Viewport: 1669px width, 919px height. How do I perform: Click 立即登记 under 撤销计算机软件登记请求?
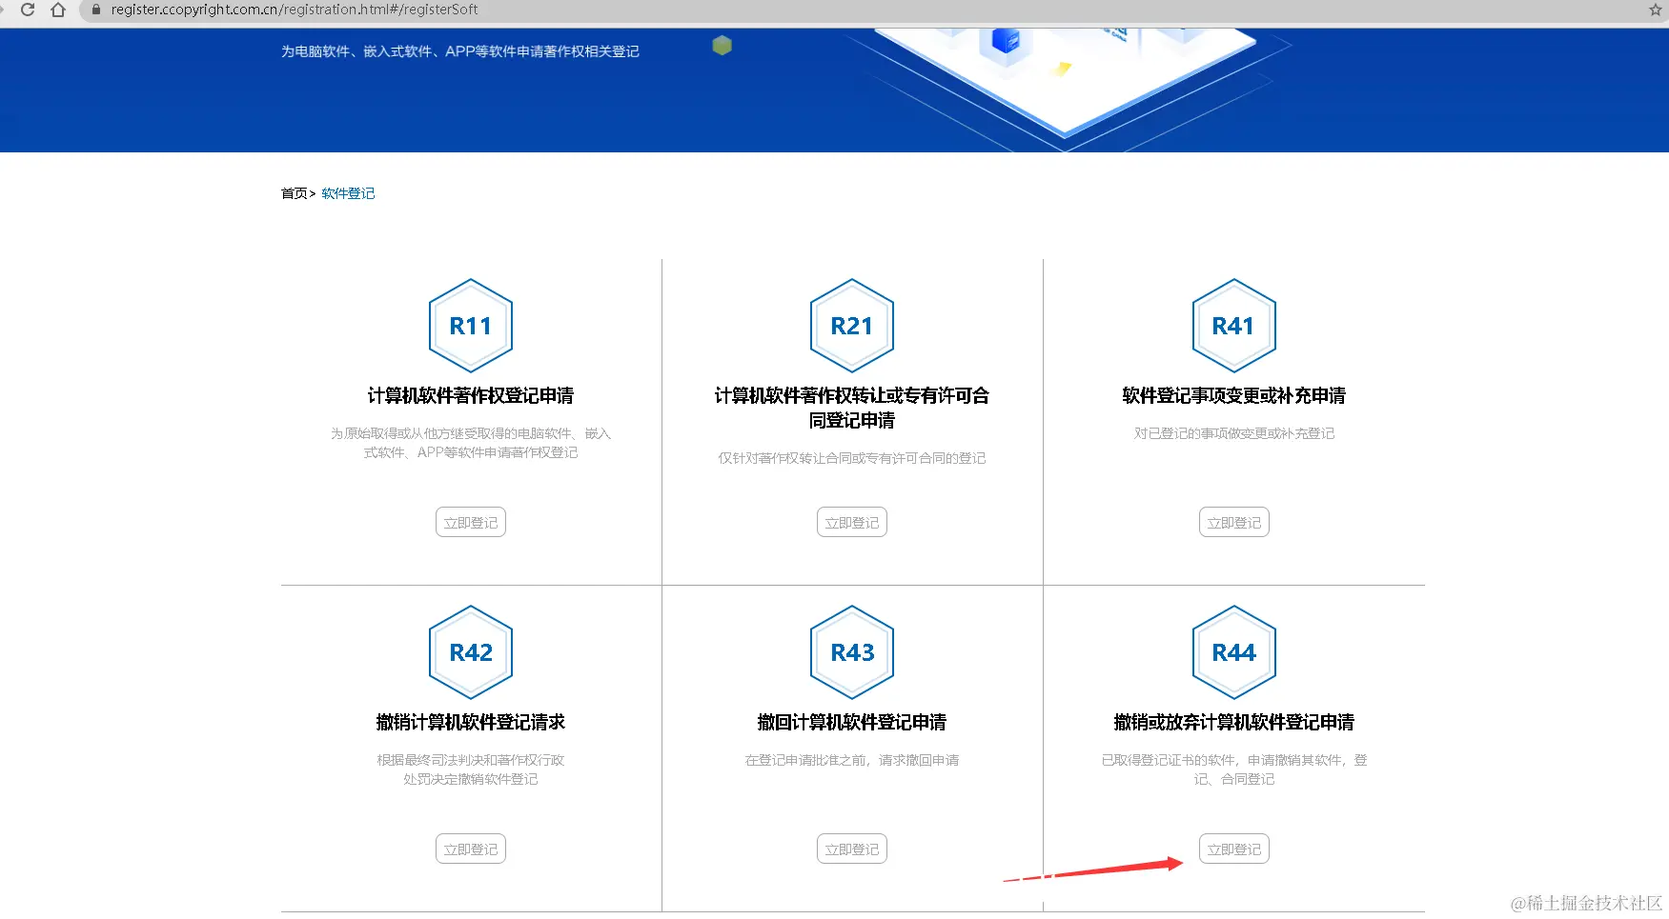pyautogui.click(x=470, y=849)
